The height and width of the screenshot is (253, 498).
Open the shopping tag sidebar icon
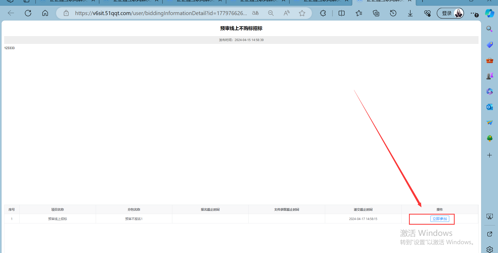490,45
